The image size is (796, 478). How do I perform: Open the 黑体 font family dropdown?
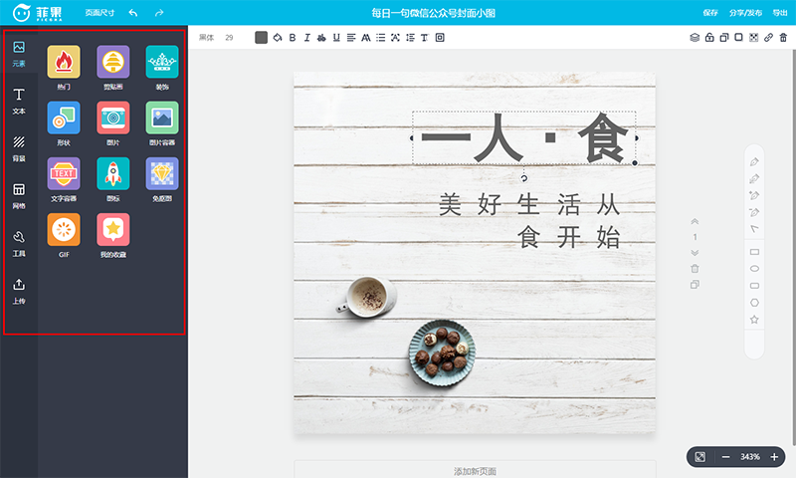pyautogui.click(x=206, y=38)
